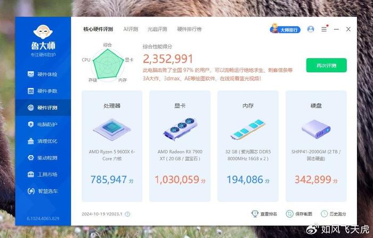Click the 再次评测 green button
Image resolution: width=373 pixels, height=238 pixels.
326,65
